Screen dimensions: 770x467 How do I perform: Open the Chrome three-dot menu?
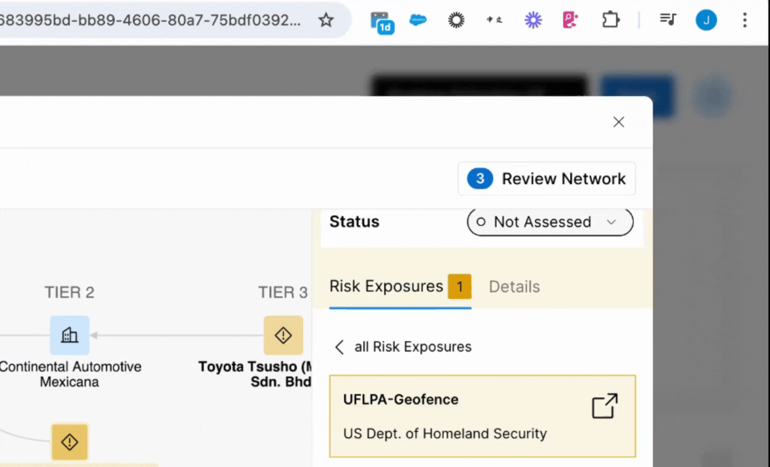coord(745,20)
